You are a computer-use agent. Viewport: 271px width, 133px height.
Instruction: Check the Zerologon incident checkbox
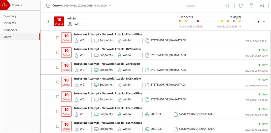tap(58, 67)
